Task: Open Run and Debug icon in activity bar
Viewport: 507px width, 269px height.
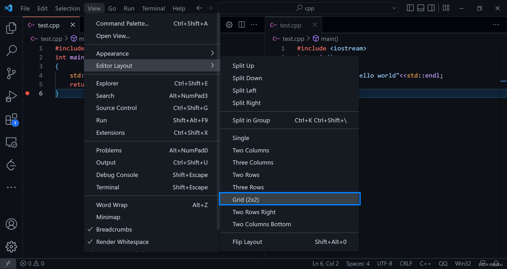Action: point(11,96)
